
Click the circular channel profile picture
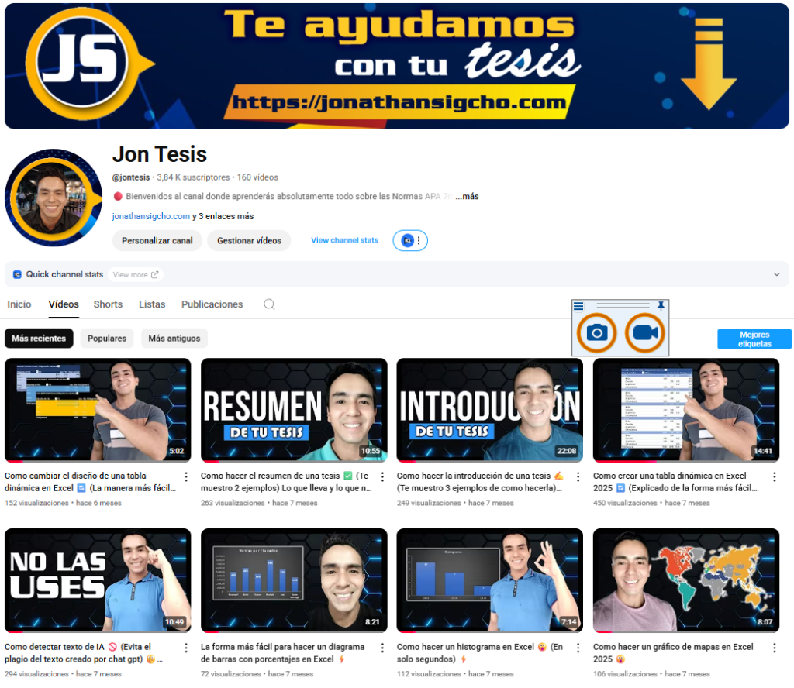click(53, 198)
